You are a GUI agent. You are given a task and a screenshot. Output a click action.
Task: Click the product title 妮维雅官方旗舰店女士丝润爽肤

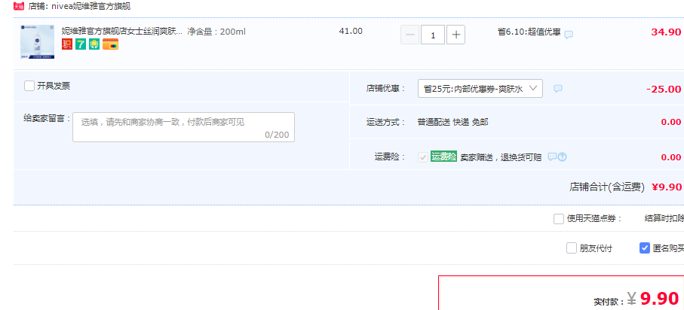coord(122,32)
